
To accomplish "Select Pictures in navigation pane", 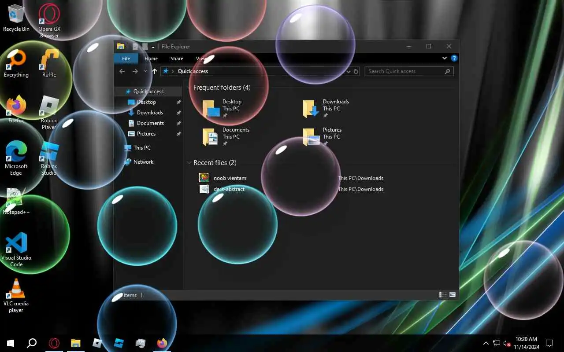I will (146, 134).
